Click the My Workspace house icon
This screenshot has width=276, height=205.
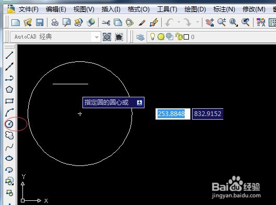coord(119,37)
